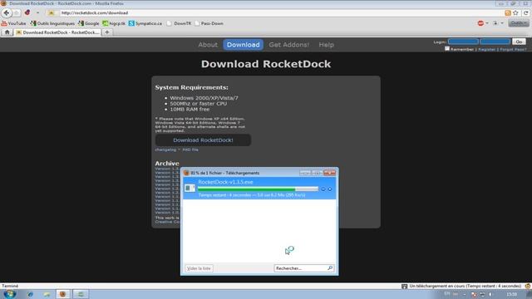Open the Google bookmark
532x299 pixels.
[89, 23]
